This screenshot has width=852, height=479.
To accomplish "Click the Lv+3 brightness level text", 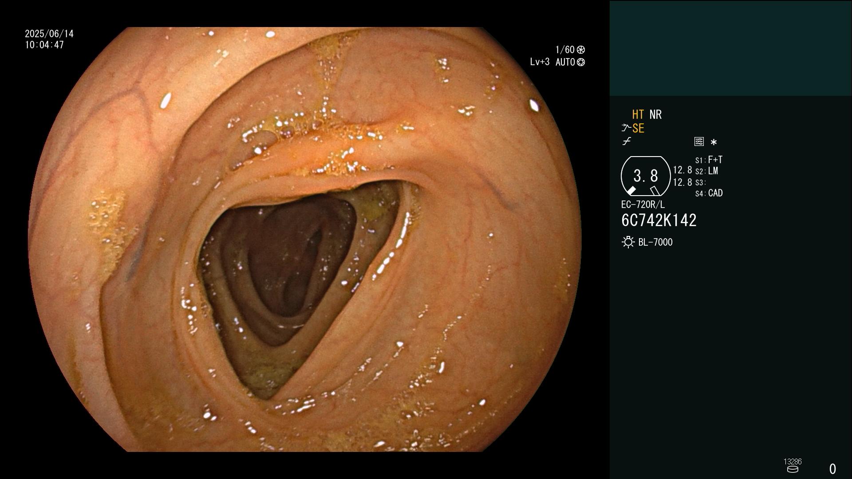I will click(x=540, y=62).
